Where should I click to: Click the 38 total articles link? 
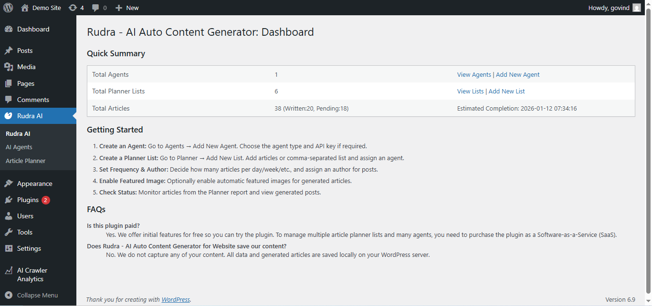[278, 108]
